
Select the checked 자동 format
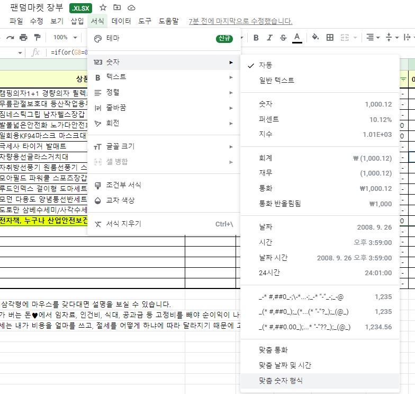[x=320, y=65]
